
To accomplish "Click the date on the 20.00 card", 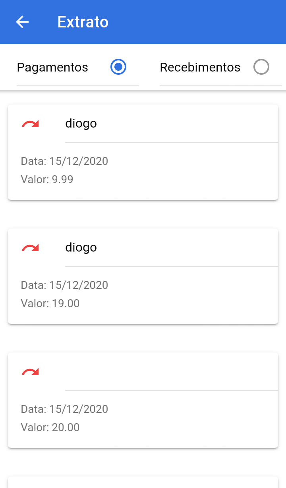I will point(64,409).
